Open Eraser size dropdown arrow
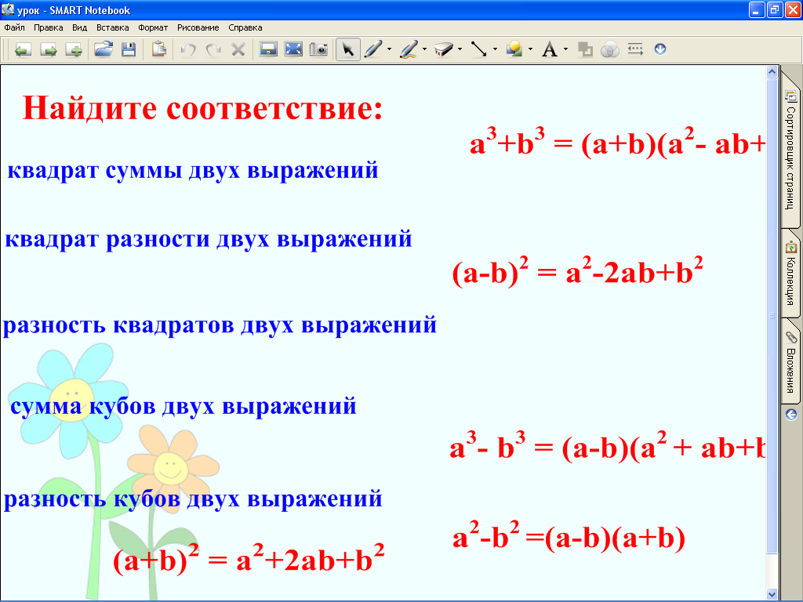 pos(460,49)
